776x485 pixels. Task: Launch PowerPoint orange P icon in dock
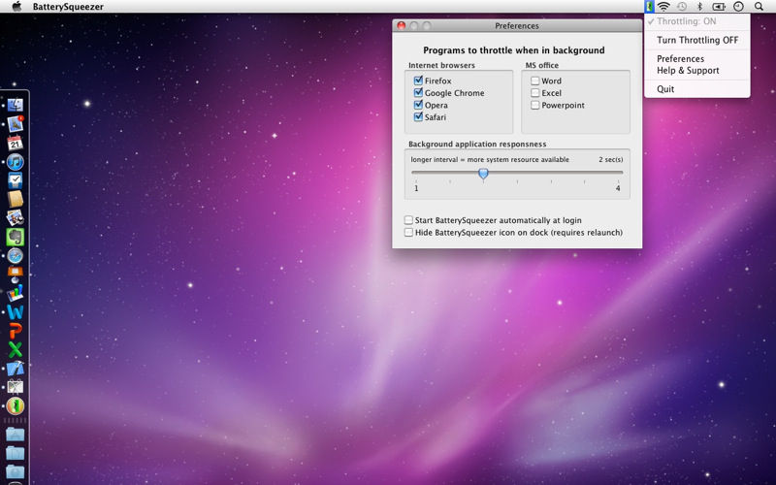15,331
